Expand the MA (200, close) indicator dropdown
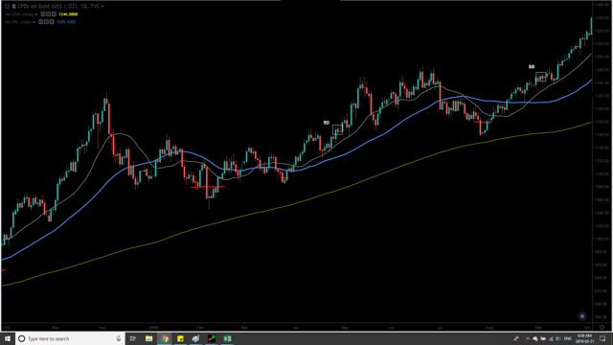Screen dimensions: 613x345 point(36,14)
